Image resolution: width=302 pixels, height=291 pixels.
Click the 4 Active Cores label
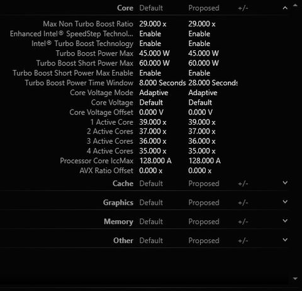[x=110, y=151]
